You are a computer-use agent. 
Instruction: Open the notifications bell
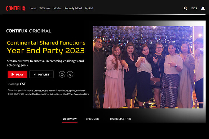203,8
